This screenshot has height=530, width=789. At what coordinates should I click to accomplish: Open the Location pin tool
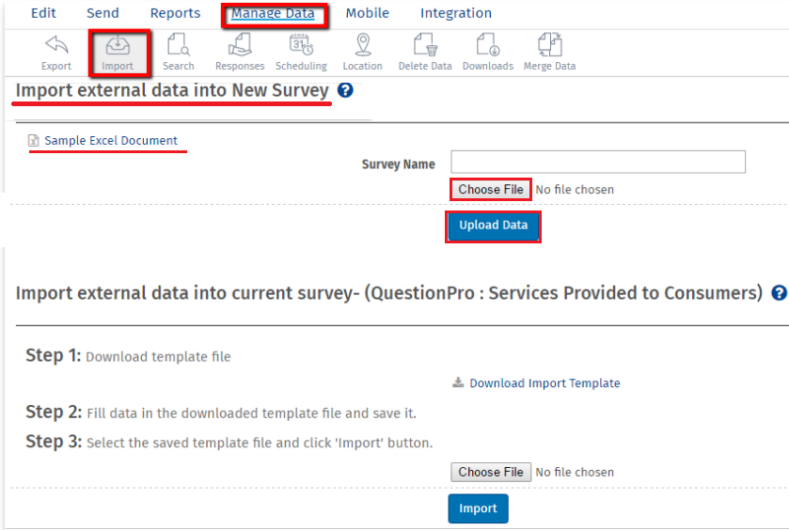[x=362, y=53]
